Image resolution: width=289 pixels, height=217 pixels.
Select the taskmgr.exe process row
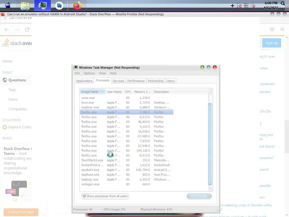pos(126,179)
